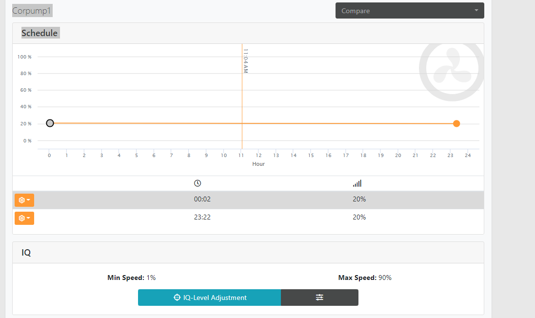This screenshot has width=535, height=318.
Task: Select the orange schedule point near hour 23
Action: 456,123
